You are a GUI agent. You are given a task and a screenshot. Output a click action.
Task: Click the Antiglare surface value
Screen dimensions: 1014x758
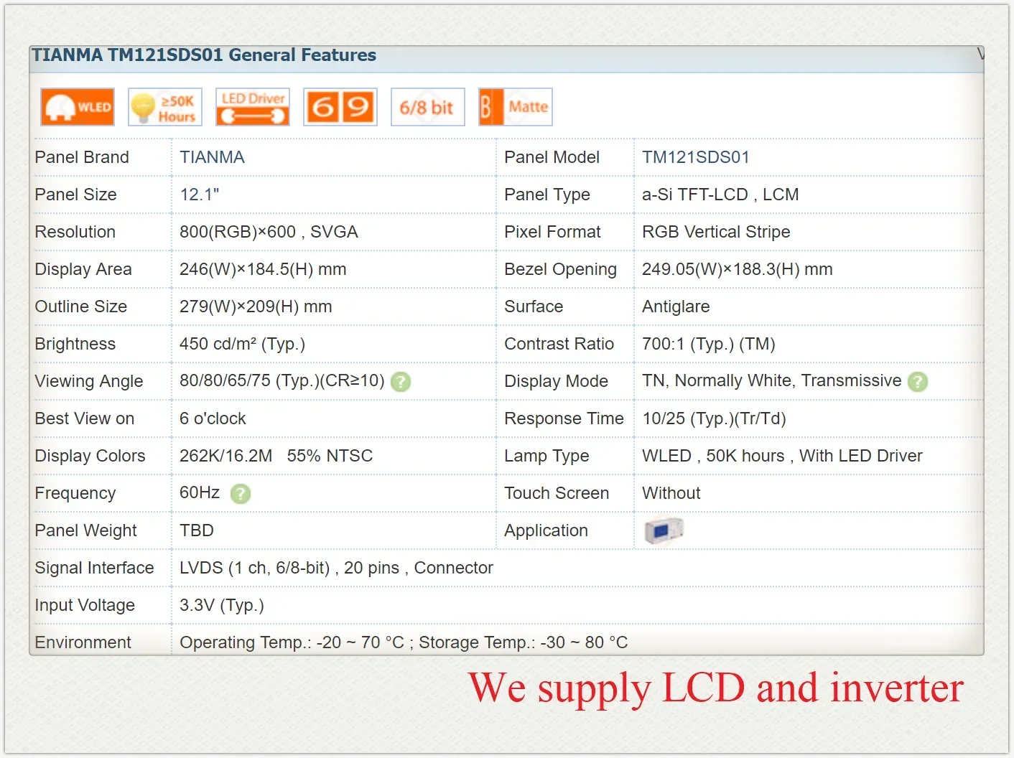[x=676, y=307]
